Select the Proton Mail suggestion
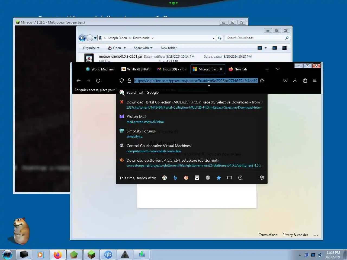 coord(192,119)
